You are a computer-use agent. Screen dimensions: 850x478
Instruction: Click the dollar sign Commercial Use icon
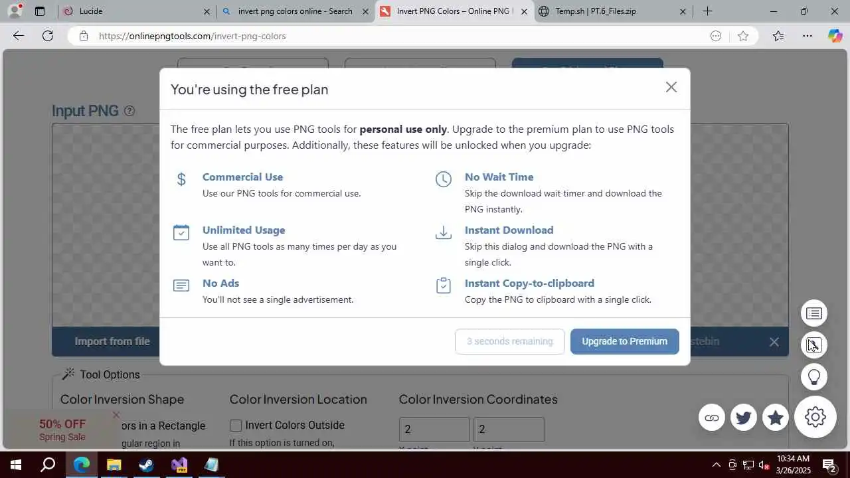(x=181, y=179)
